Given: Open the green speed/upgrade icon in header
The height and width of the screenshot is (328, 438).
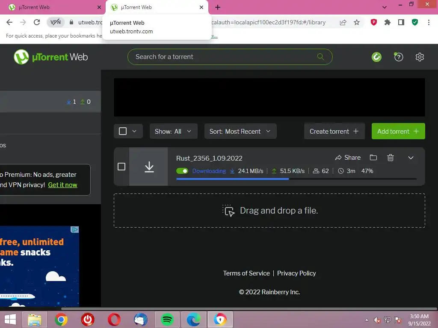Looking at the screenshot, I should pos(376,57).
